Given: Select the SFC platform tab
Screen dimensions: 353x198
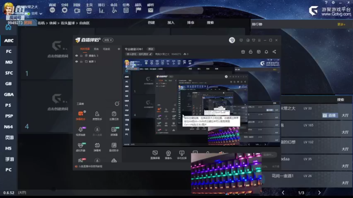Looking at the screenshot, I should 9,73.
